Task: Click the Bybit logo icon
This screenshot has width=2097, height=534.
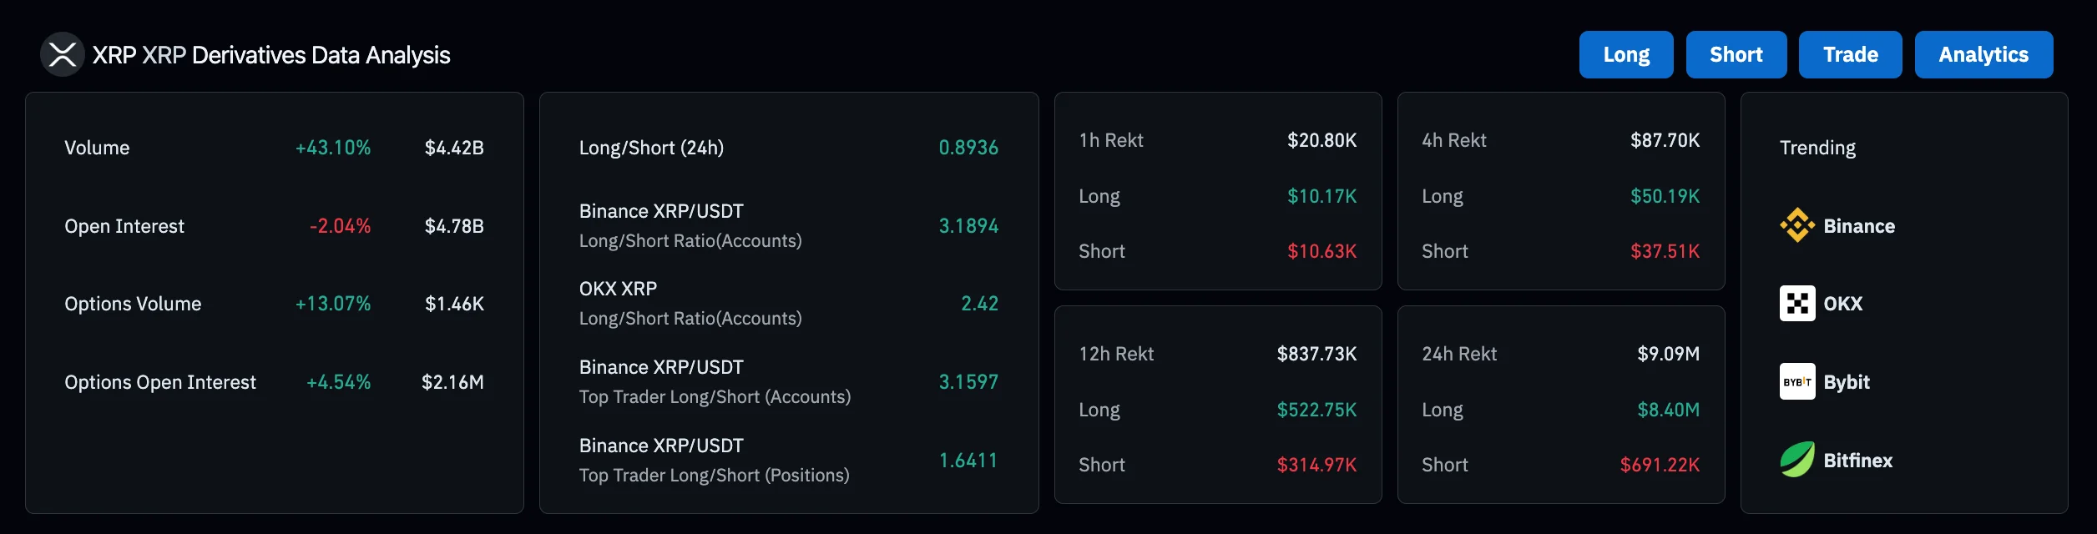Action: 1796,382
